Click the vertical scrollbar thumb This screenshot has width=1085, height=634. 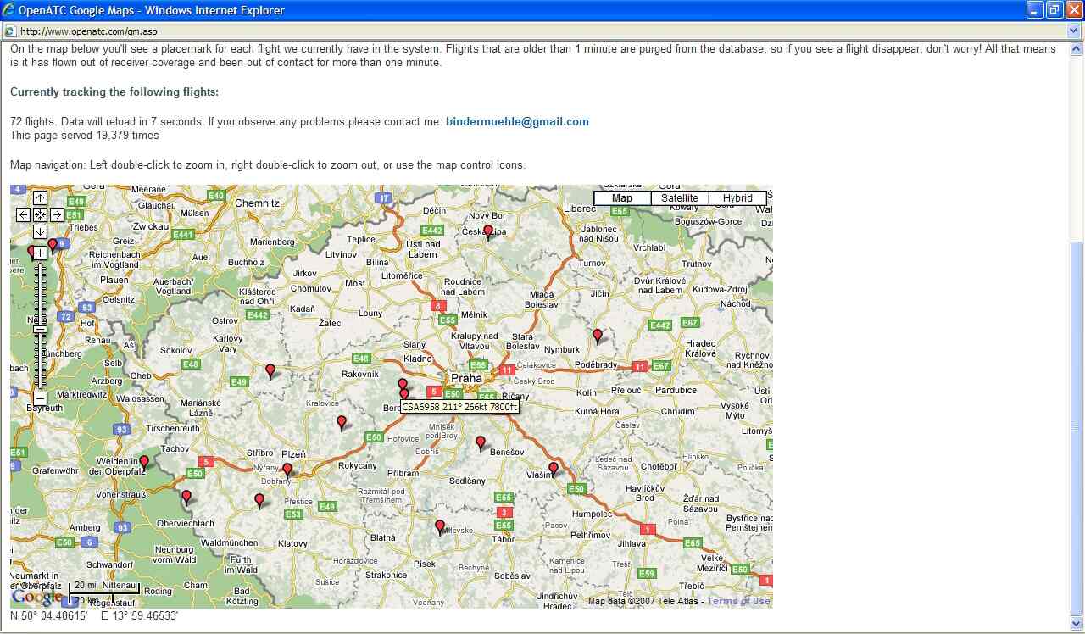tap(1077, 426)
